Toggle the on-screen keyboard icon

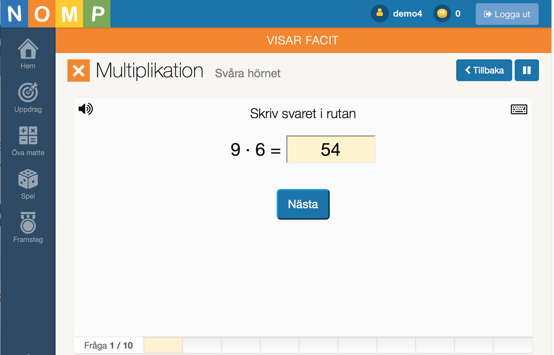coord(519,110)
